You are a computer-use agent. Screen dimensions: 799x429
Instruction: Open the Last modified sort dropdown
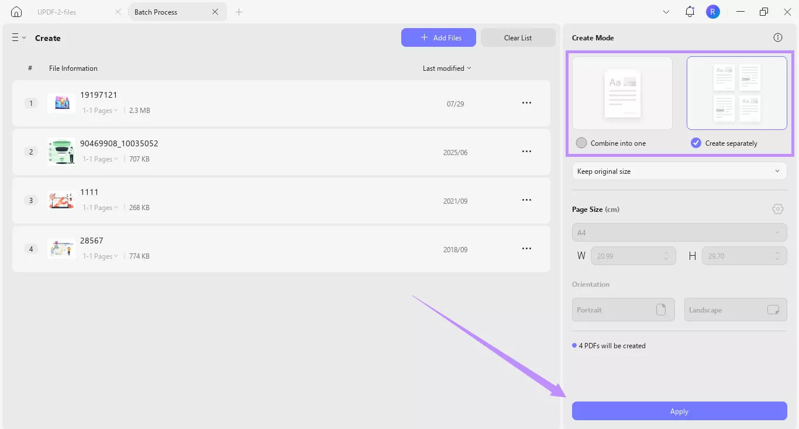click(446, 68)
